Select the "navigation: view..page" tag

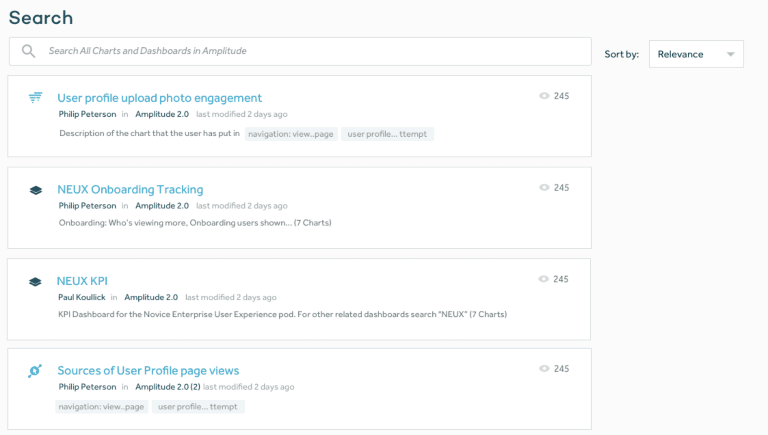tap(291, 134)
